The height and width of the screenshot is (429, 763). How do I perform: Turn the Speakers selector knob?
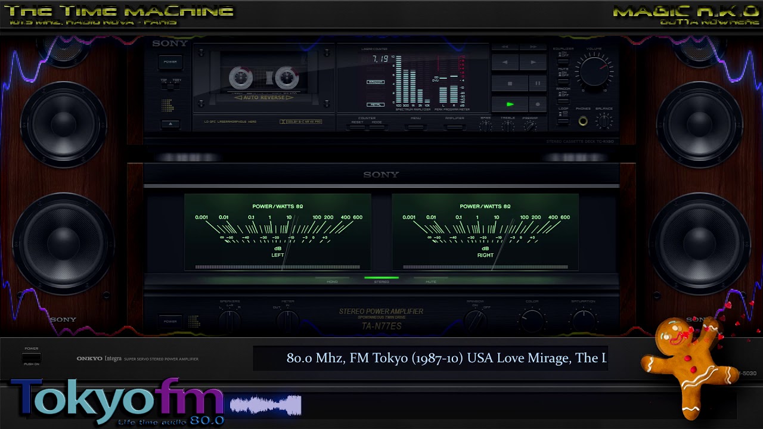(229, 321)
